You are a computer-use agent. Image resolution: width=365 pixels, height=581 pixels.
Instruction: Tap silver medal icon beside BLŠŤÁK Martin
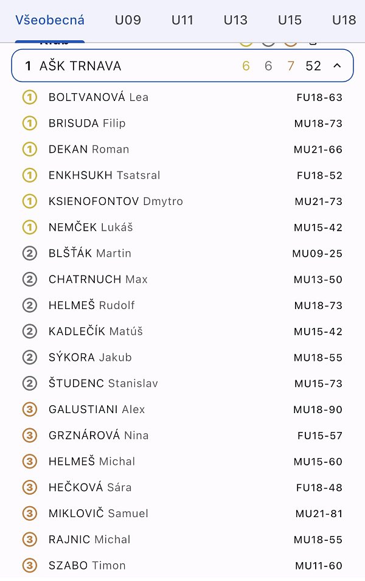(29, 254)
